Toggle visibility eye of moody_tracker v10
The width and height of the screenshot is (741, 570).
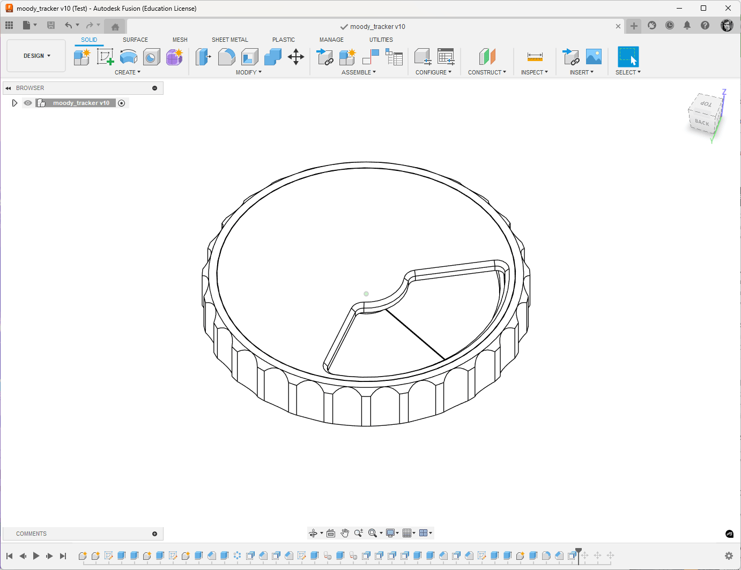pos(28,103)
